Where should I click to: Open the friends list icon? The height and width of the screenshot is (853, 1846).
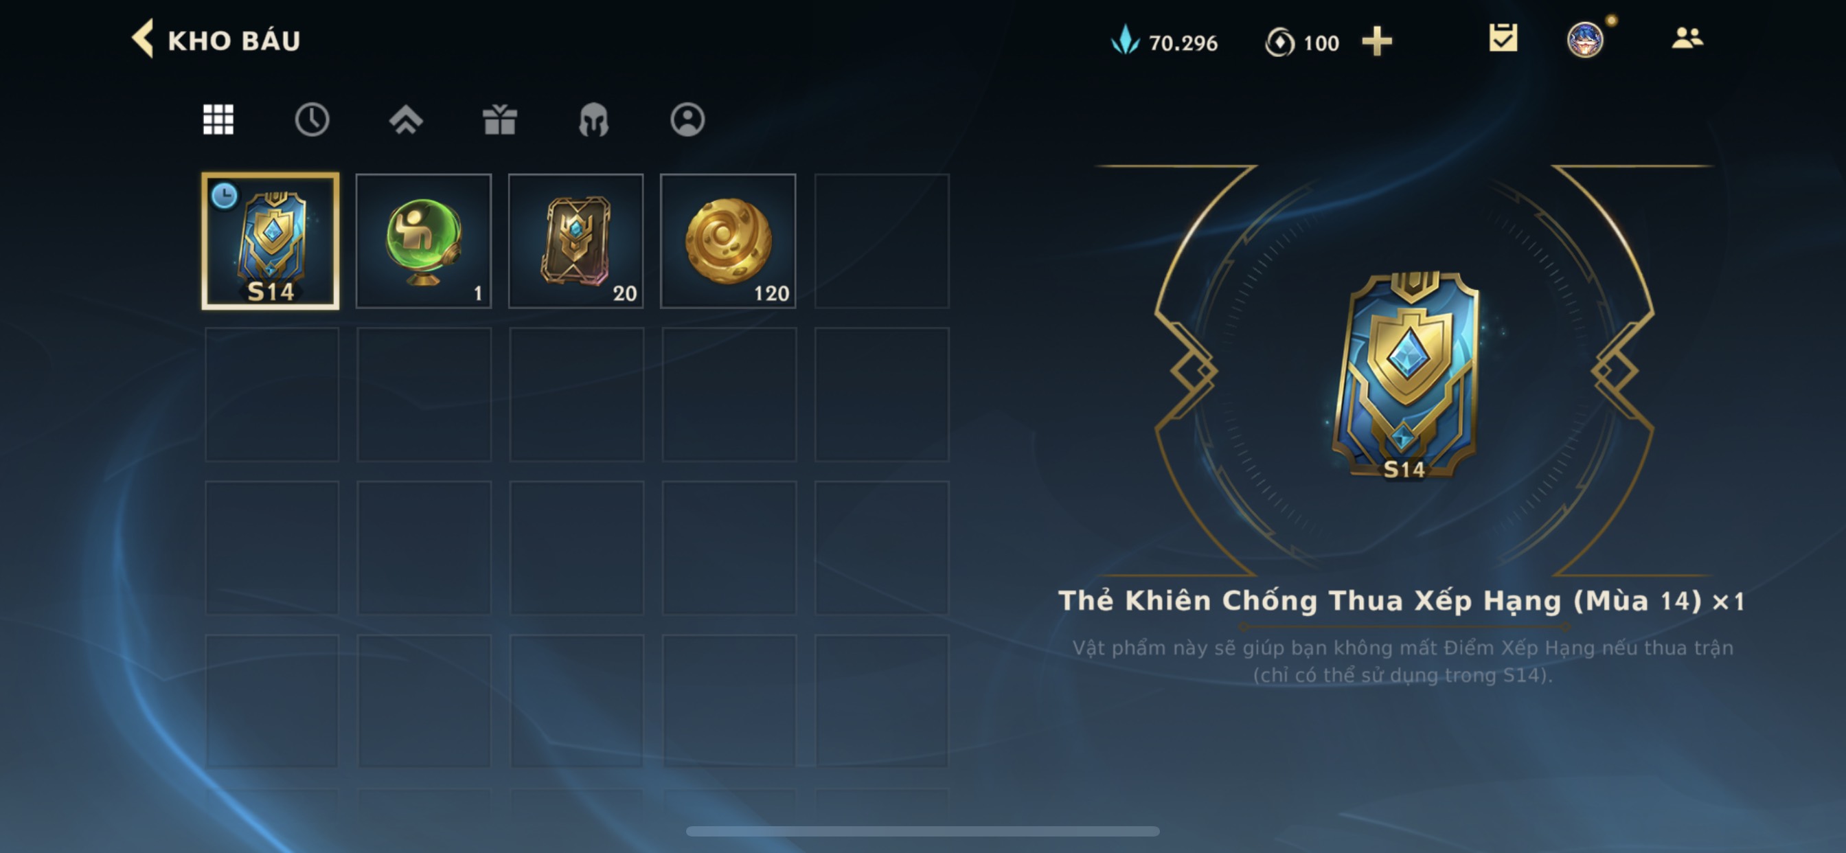tap(1687, 38)
